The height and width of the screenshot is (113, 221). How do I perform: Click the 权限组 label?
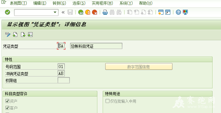click(x=11, y=81)
